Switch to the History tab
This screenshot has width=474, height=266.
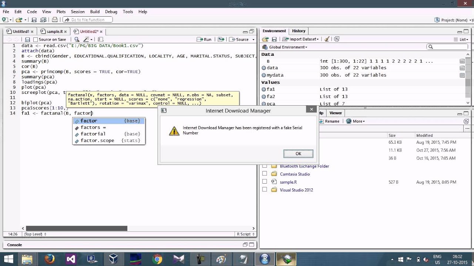click(298, 31)
